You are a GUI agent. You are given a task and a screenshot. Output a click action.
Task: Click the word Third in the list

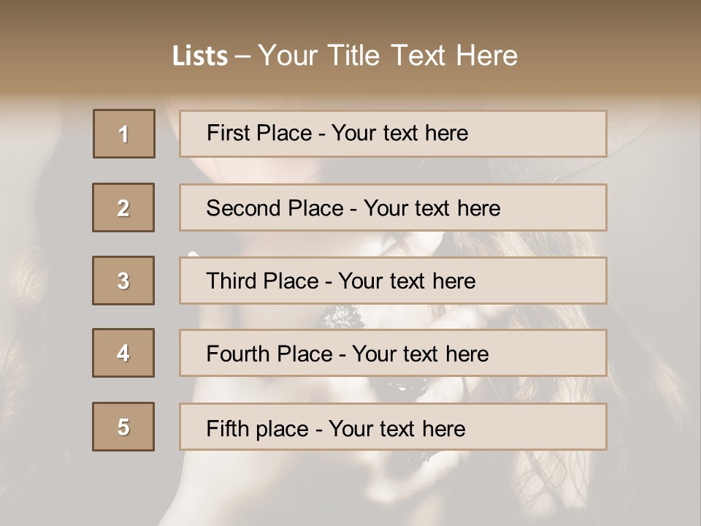(x=230, y=281)
